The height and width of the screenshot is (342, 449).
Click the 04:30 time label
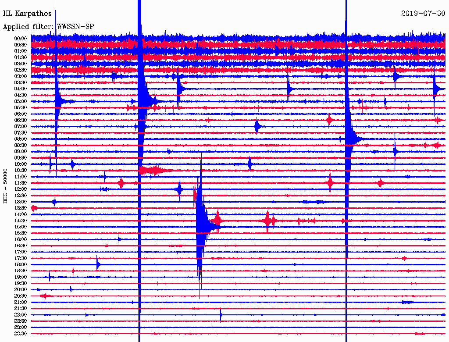pos(21,95)
